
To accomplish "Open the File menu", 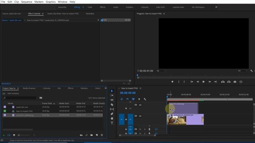I will pyautogui.click(x=3, y=2).
